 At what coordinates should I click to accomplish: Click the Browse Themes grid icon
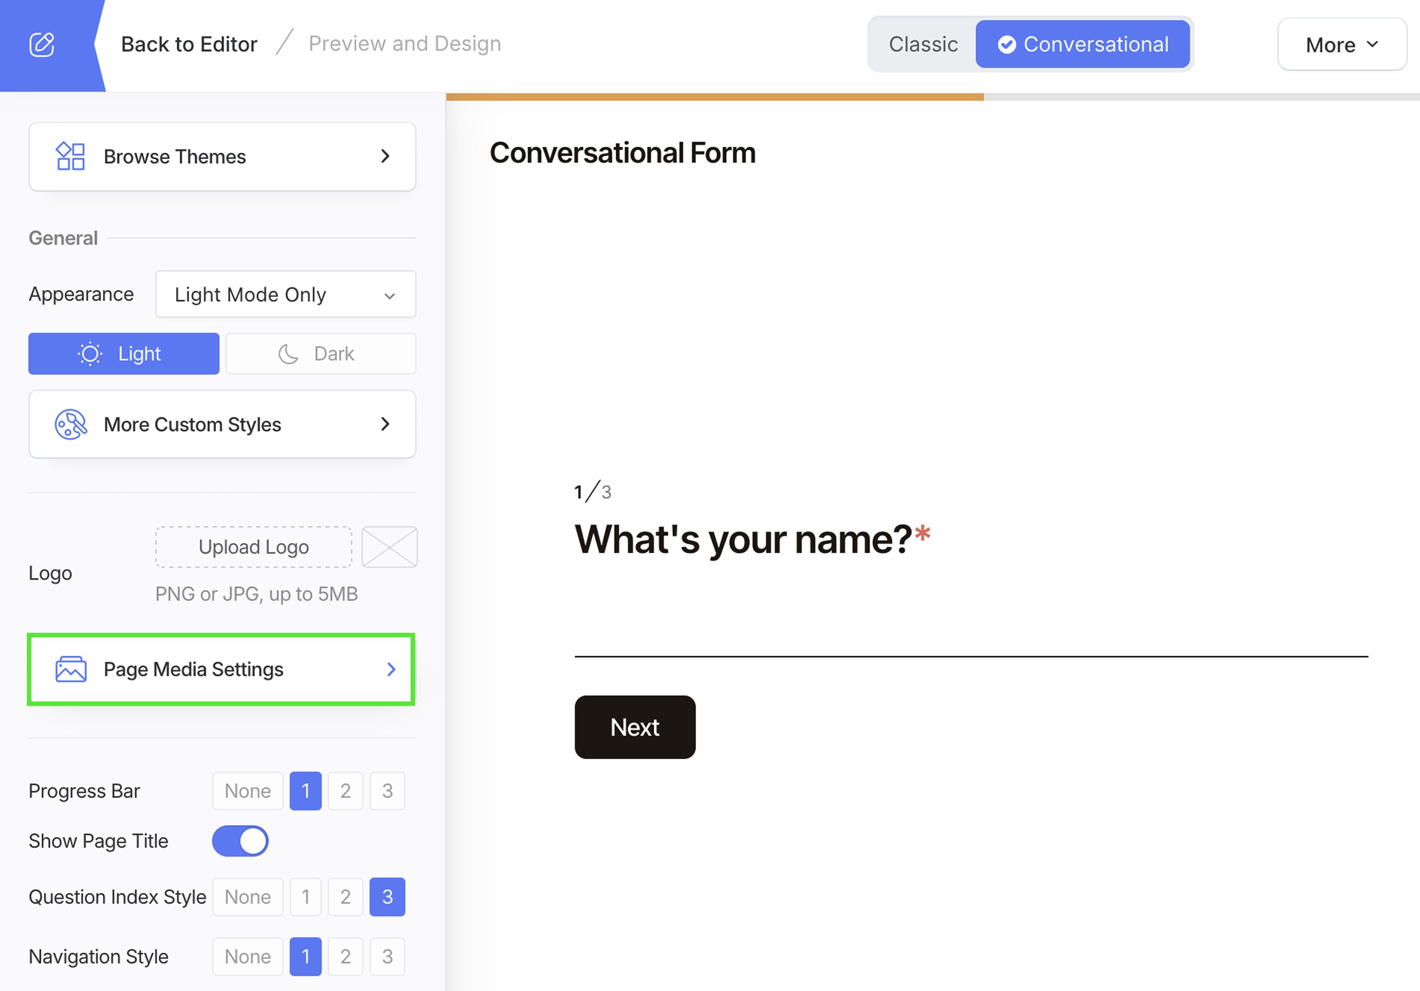click(x=71, y=156)
